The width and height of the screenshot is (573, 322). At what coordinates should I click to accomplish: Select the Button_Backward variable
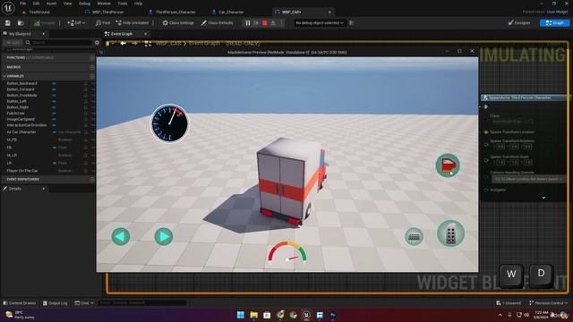(21, 83)
